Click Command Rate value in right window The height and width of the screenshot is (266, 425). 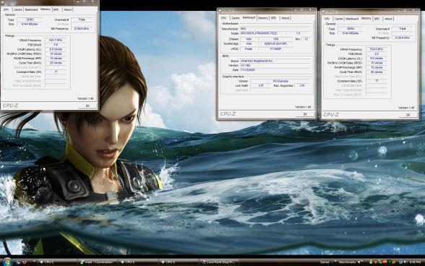[x=376, y=81]
